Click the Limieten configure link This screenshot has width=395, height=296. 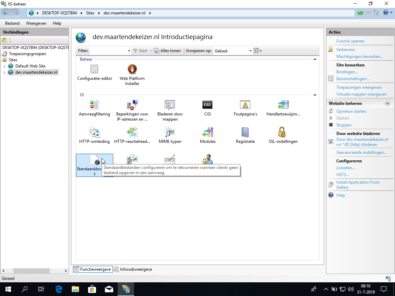coord(346,168)
